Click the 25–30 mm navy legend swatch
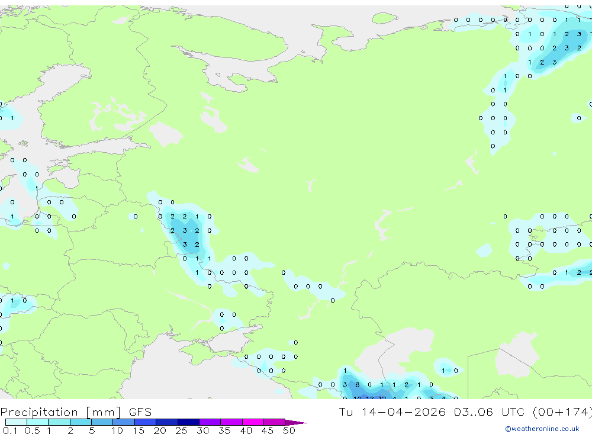This screenshot has width=592, height=434. [188, 422]
